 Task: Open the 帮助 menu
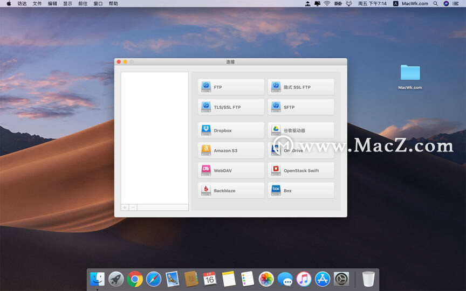click(113, 4)
